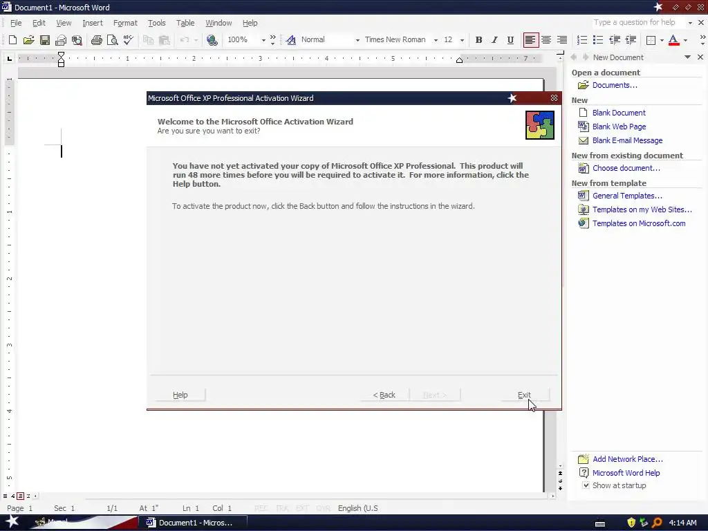Click Help button in Activation Wizard
This screenshot has height=531, width=708.
[180, 395]
